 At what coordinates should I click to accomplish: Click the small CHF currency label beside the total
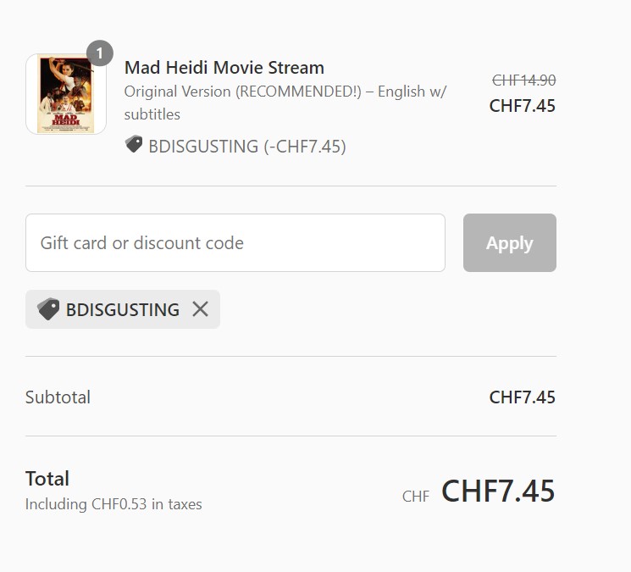(x=416, y=497)
